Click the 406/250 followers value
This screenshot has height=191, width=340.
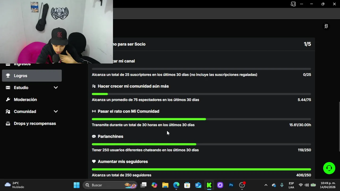click(x=304, y=175)
